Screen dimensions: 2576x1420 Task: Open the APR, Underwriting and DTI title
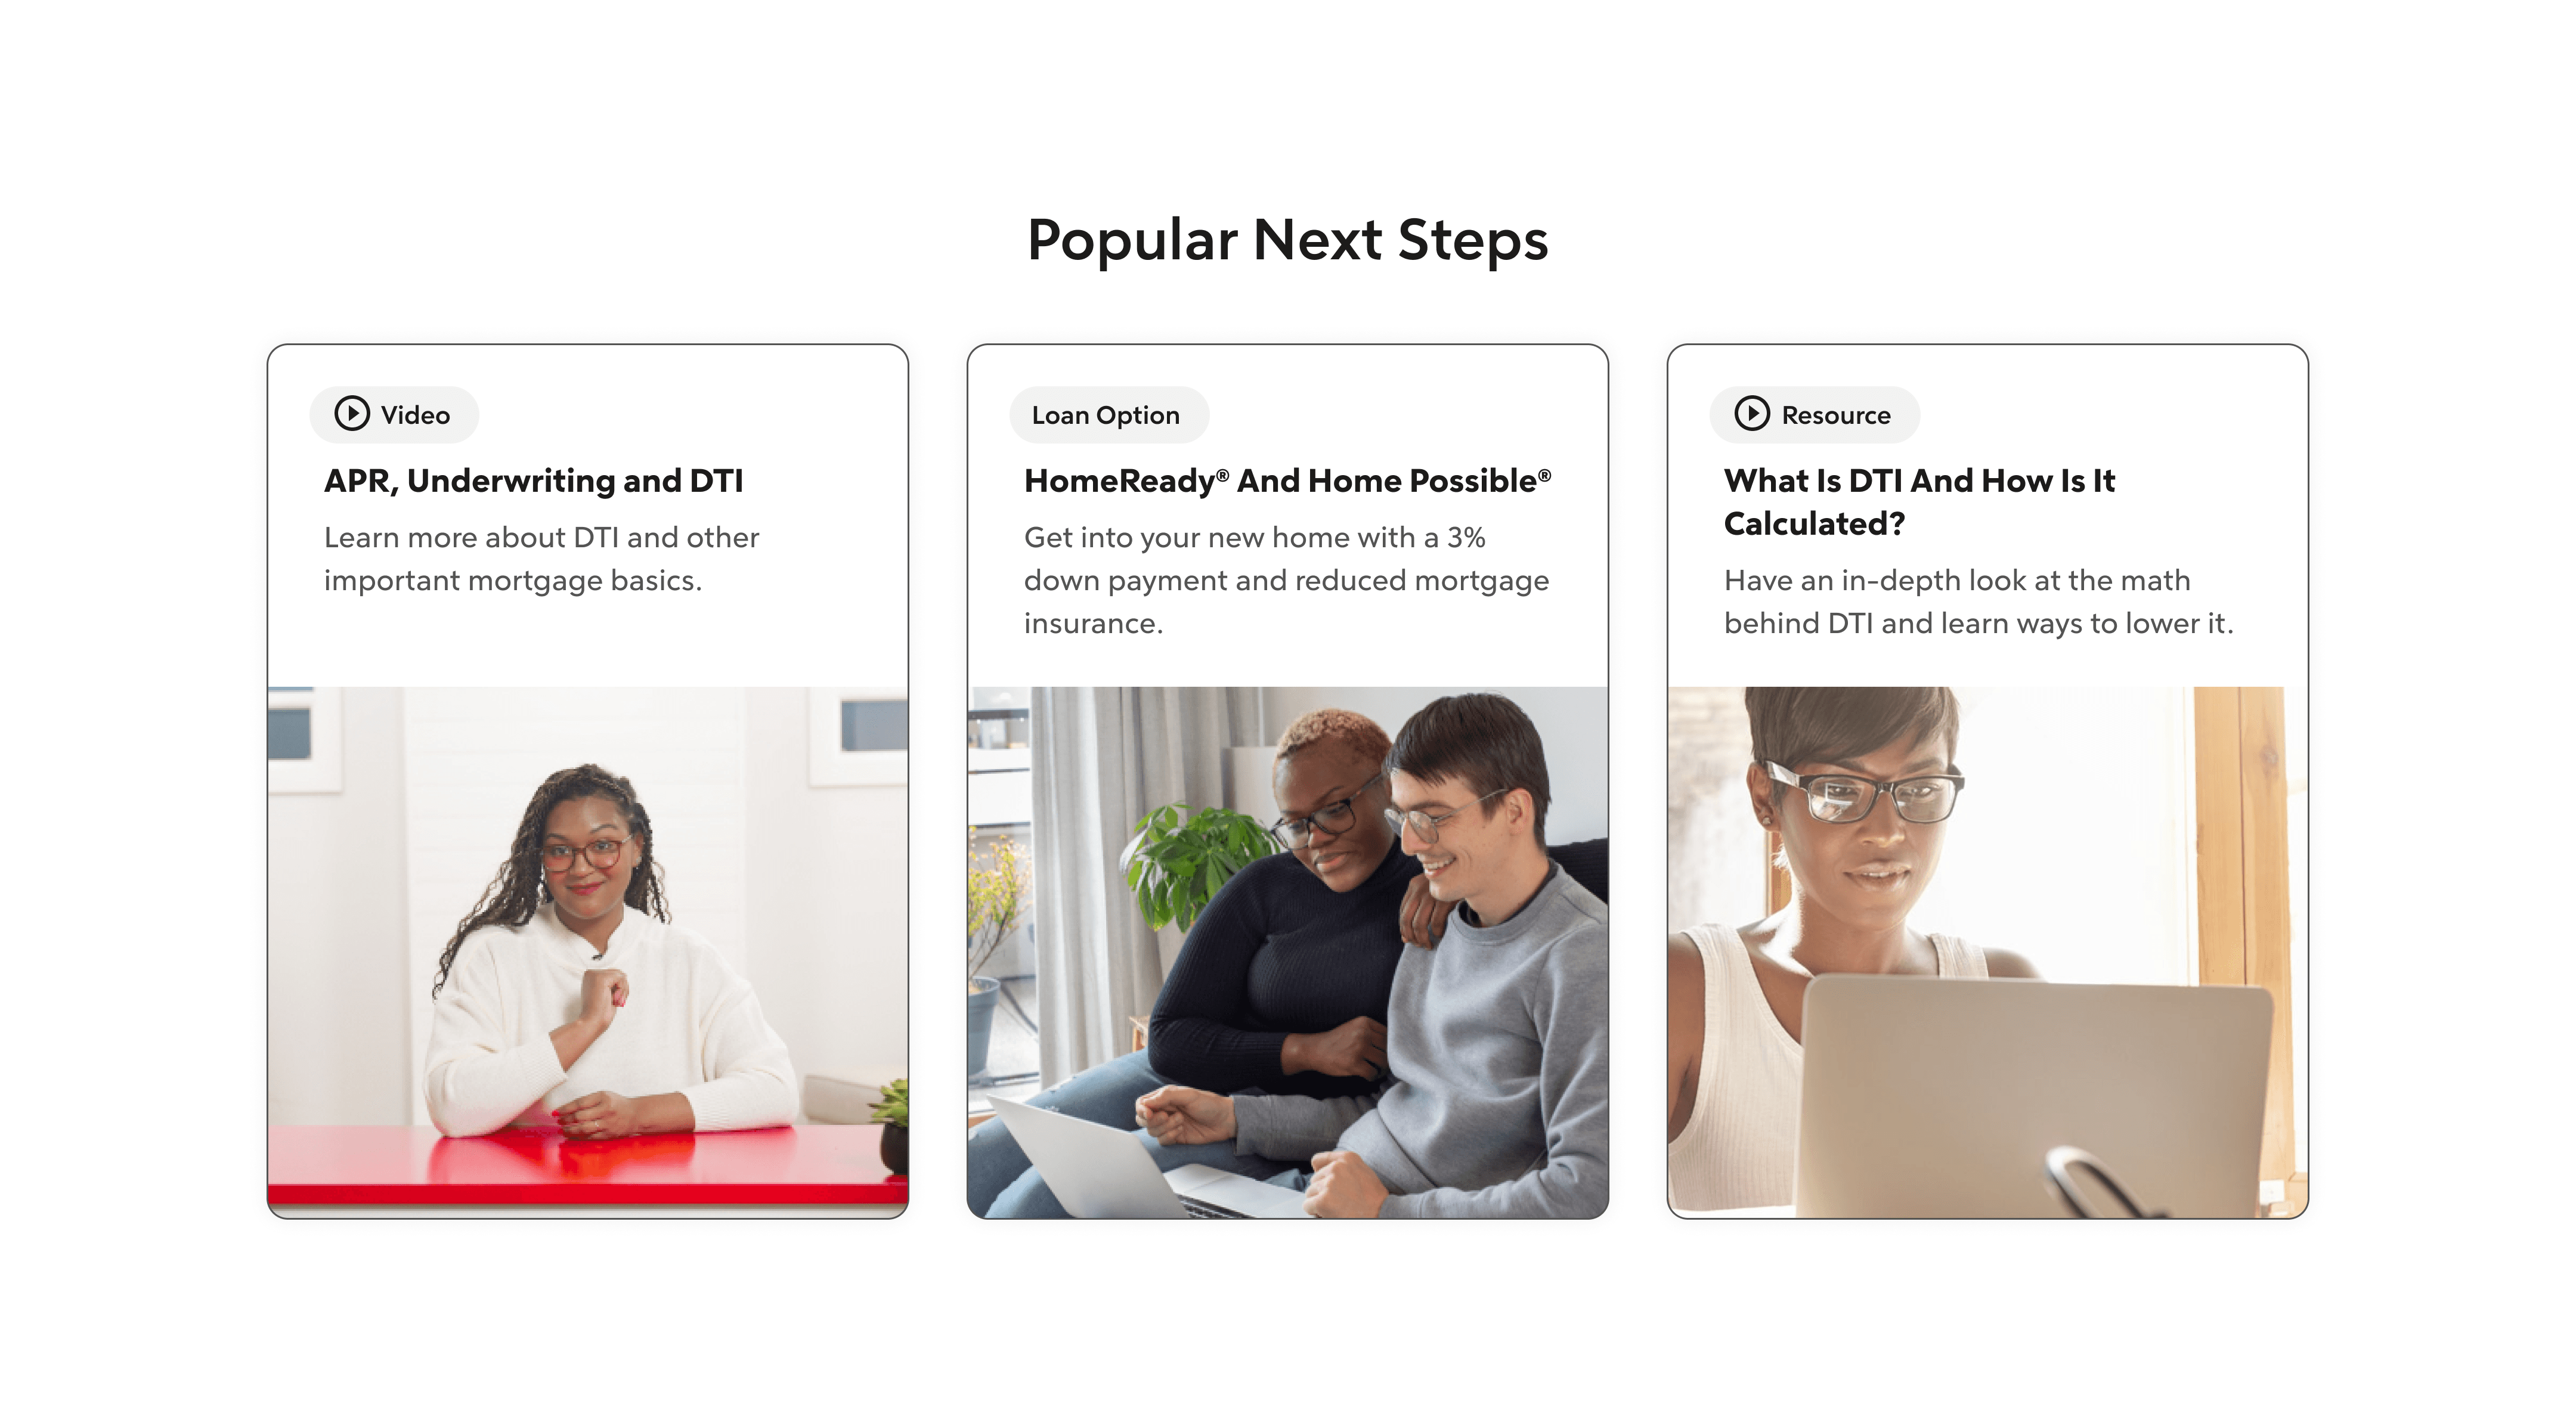(x=533, y=481)
